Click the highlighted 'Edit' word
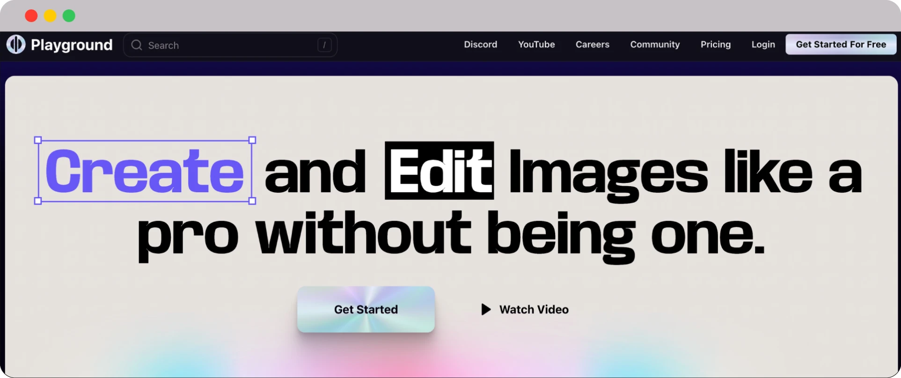901x378 pixels. point(440,171)
